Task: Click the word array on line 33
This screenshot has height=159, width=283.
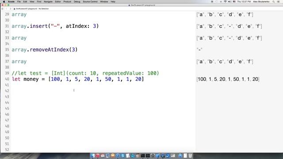Action: pyautogui.click(x=19, y=38)
